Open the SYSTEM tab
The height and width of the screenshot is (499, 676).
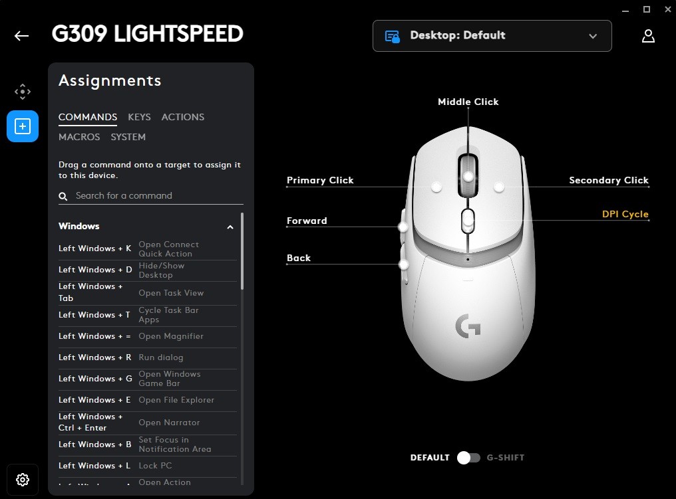pyautogui.click(x=128, y=137)
